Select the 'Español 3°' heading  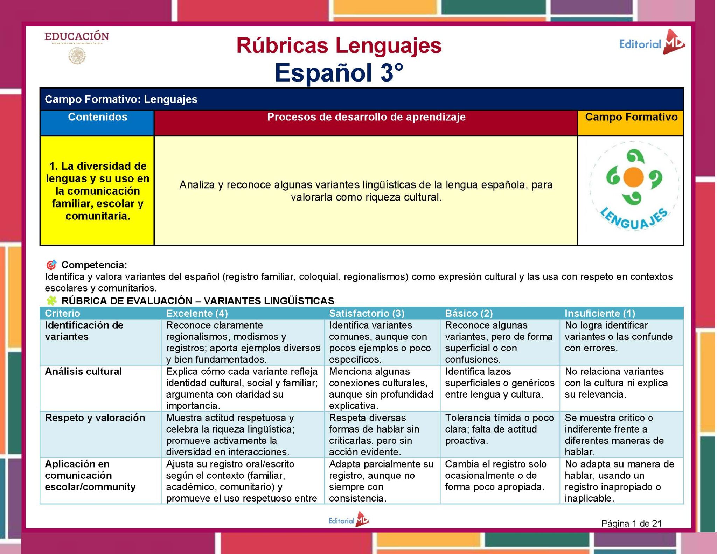pos(339,73)
